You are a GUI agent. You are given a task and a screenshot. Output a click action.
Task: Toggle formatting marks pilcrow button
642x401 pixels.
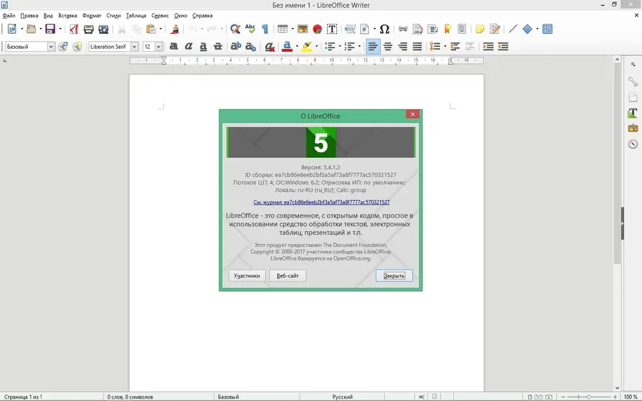pos(265,29)
